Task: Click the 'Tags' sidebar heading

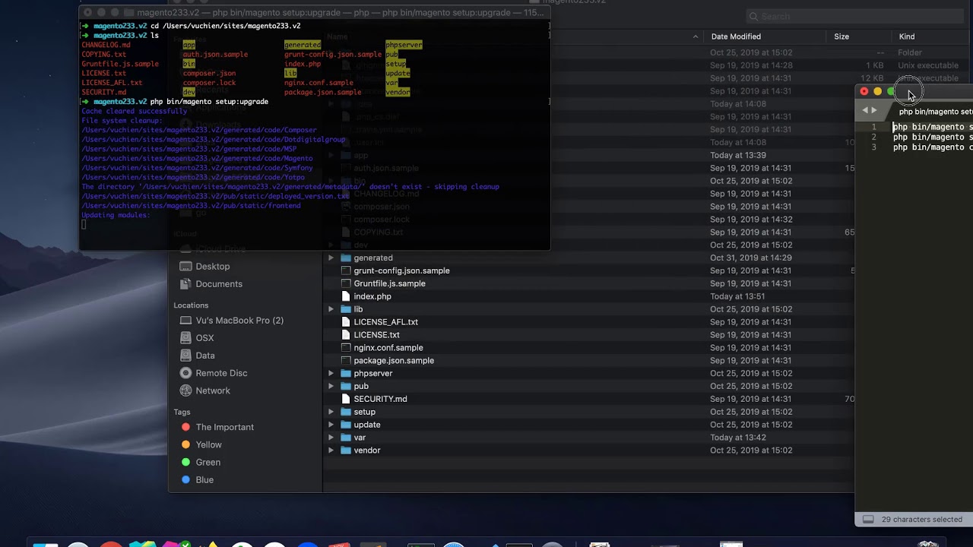Action: [182, 413]
